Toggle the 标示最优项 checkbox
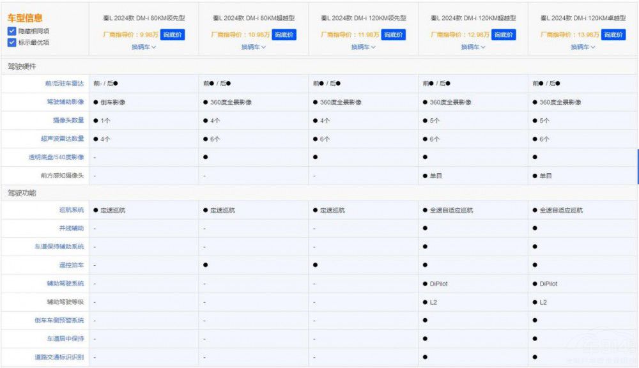 pyautogui.click(x=12, y=43)
